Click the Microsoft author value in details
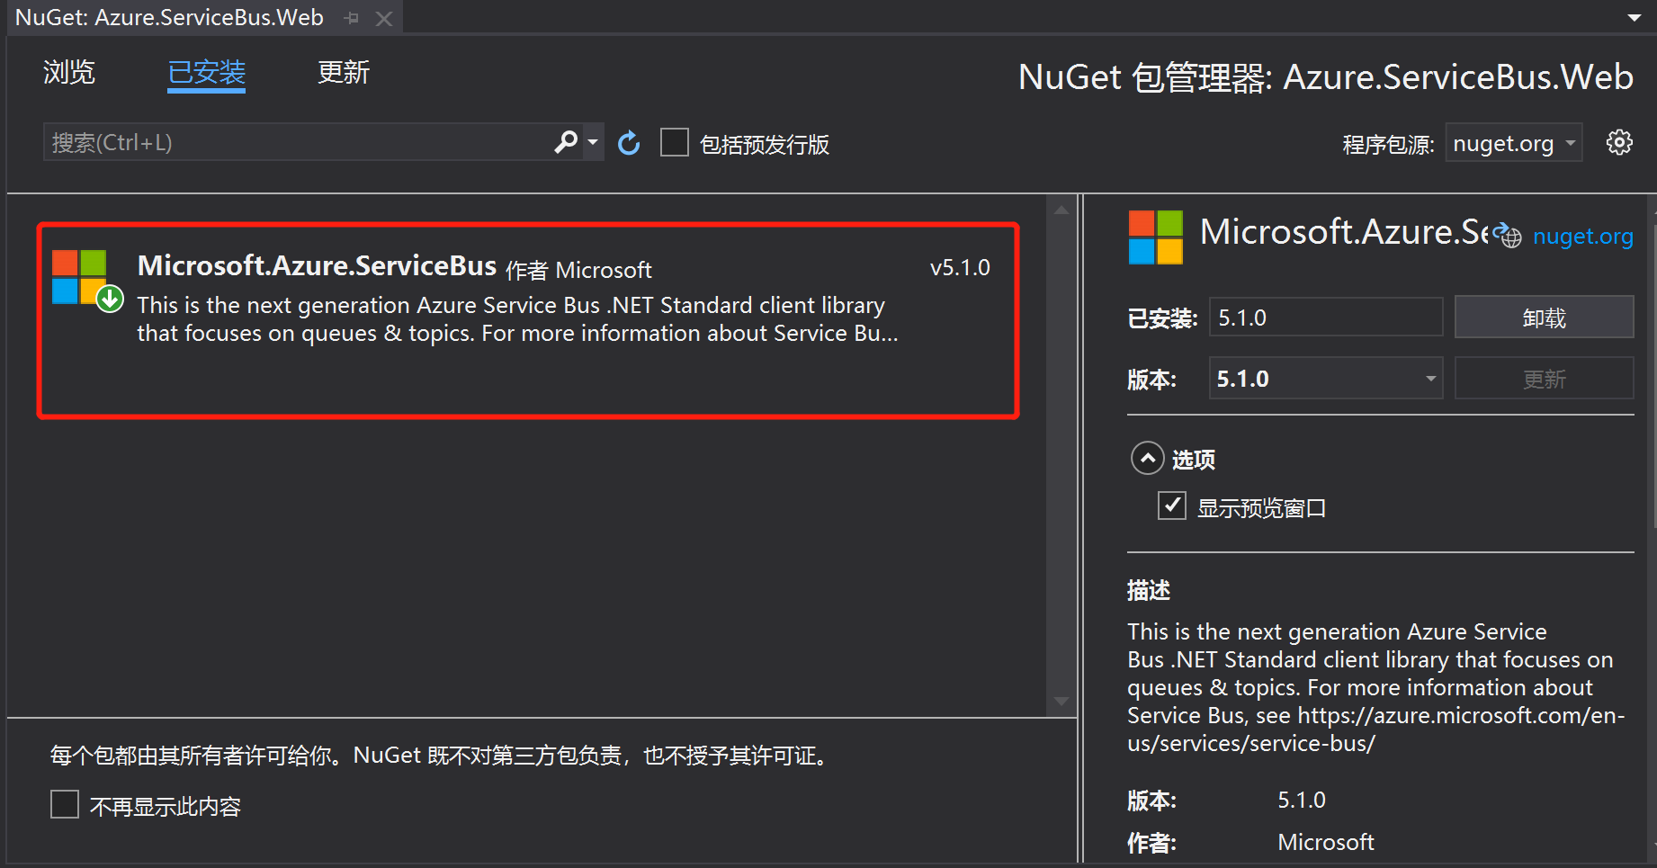 (x=1326, y=842)
